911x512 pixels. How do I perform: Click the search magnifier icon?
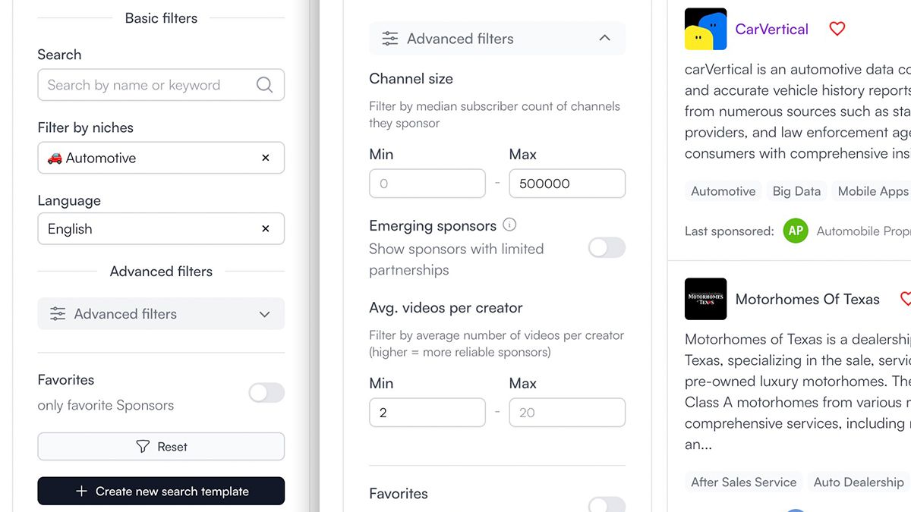point(264,85)
